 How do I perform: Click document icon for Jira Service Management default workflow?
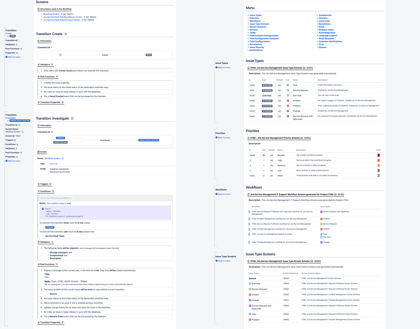(249, 234)
